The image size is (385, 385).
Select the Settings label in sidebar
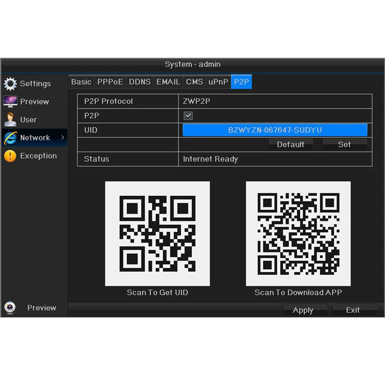(x=35, y=84)
